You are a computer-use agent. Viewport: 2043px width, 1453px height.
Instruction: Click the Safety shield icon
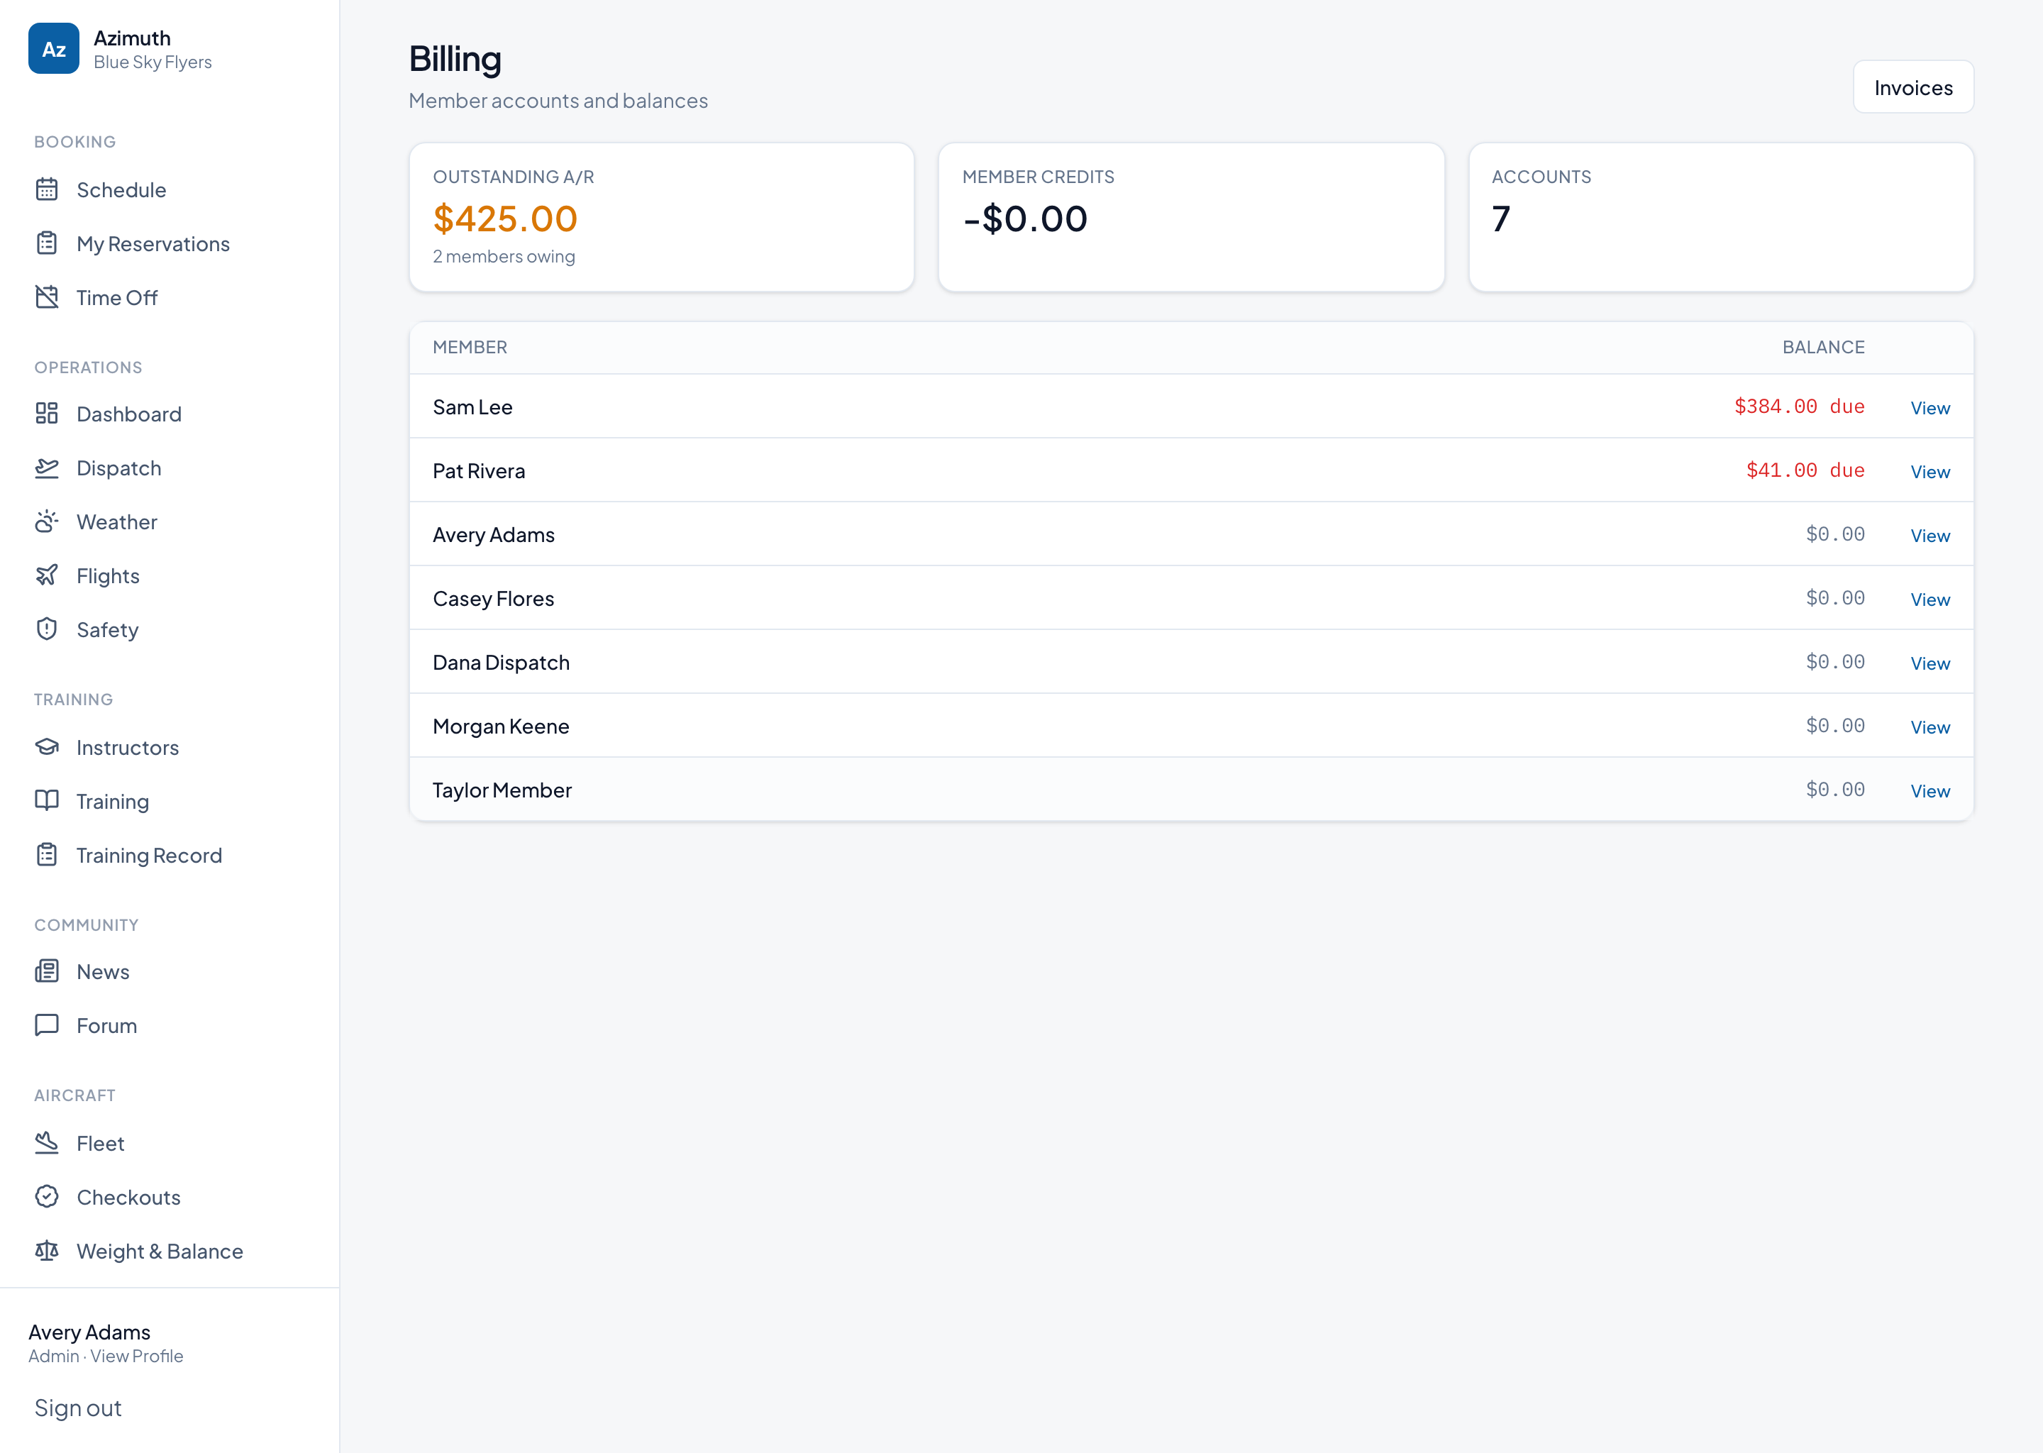[x=47, y=629]
